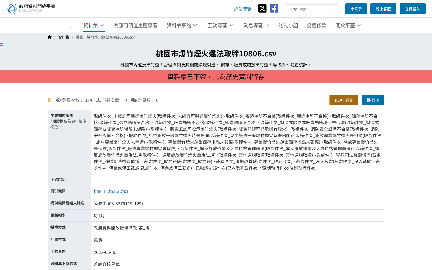Click the 列印 print button
Screen dimensions: 432x270
373,100
